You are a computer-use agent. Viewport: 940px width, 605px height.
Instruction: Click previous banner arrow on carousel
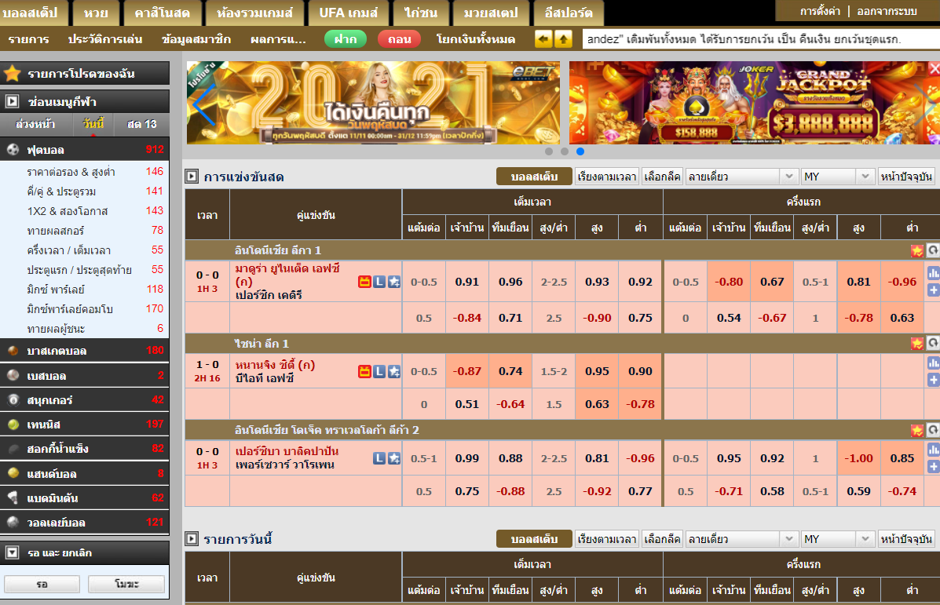(204, 104)
